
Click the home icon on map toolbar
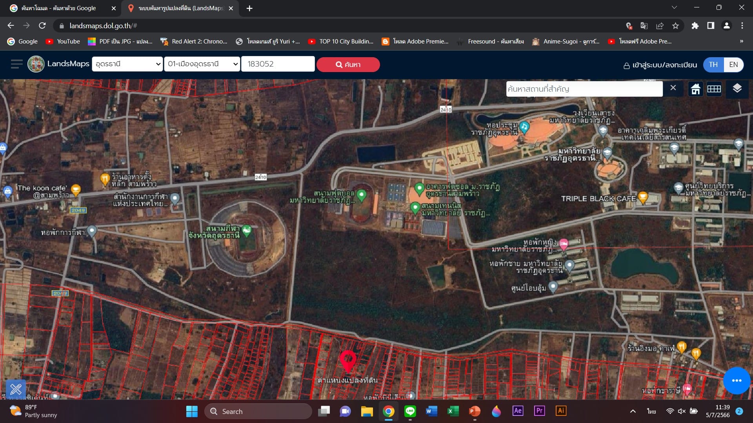click(x=696, y=89)
